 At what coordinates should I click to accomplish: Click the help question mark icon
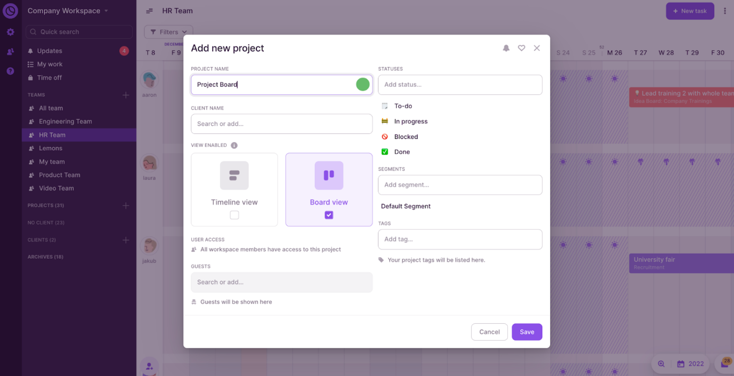pos(10,71)
